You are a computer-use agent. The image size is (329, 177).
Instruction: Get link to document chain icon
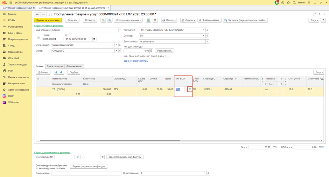pyautogui.click(x=314, y=14)
